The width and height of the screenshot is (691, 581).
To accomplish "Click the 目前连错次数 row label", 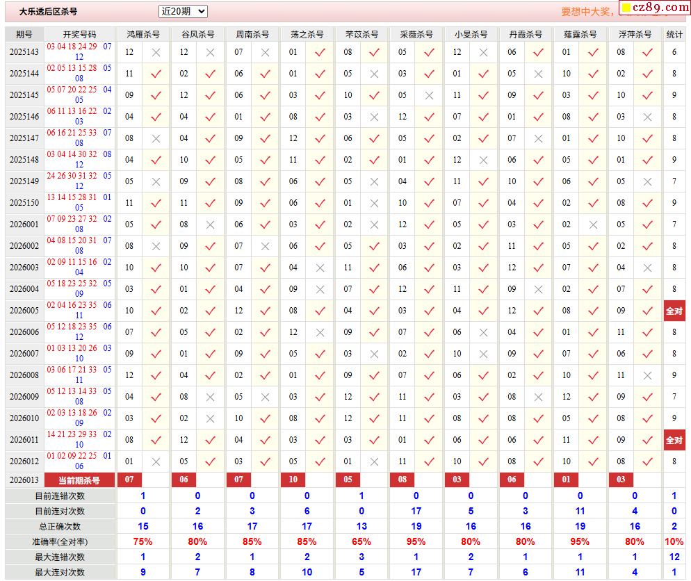I will point(60,496).
